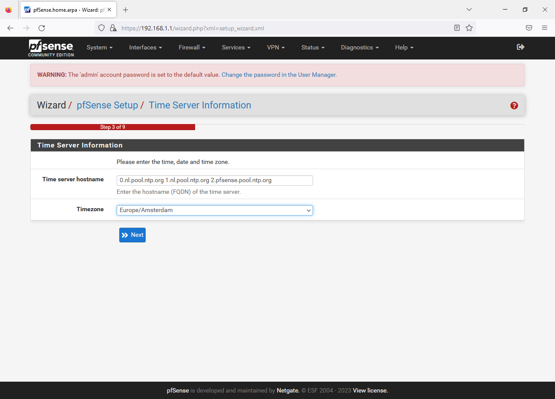This screenshot has height=399, width=555.
Task: Click the shield tracking protection icon
Action: click(x=101, y=28)
